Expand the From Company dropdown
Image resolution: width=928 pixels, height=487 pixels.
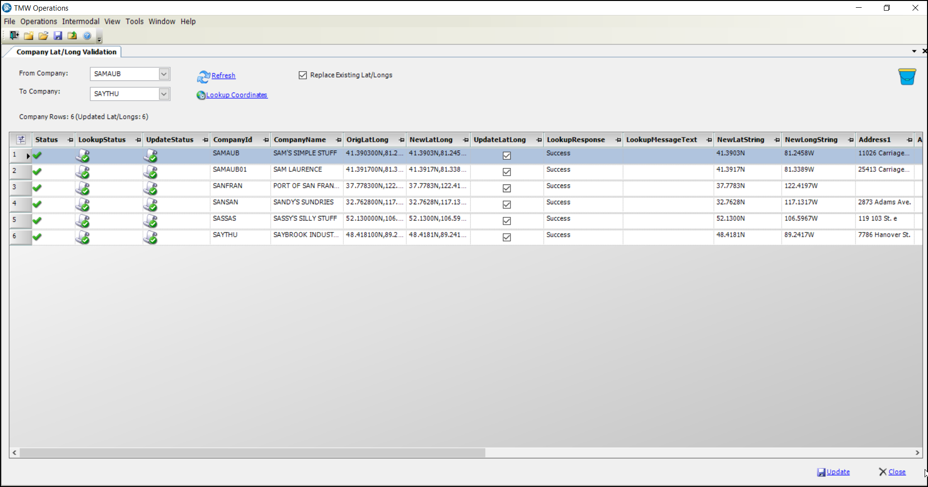coord(164,74)
